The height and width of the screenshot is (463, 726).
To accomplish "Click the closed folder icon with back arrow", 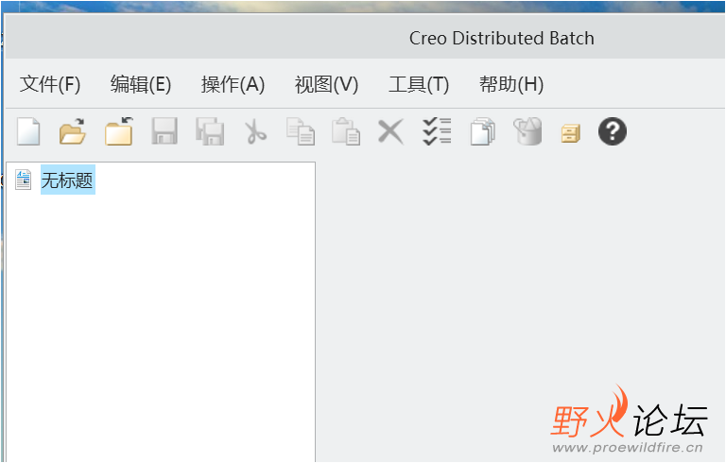I will click(119, 131).
